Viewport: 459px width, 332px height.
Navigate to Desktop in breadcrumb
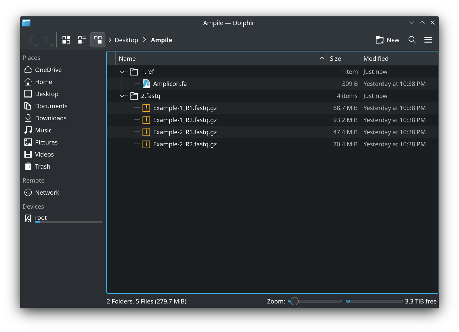click(x=126, y=40)
